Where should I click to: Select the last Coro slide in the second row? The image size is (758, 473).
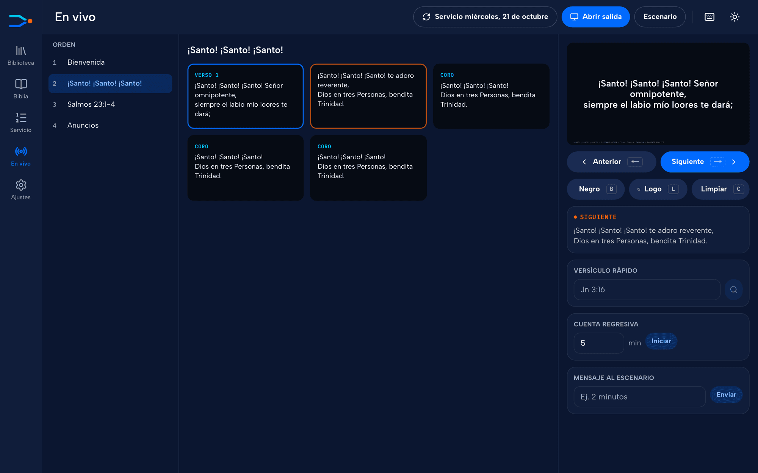(368, 168)
